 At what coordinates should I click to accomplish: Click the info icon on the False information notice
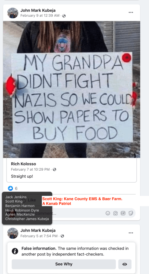click(x=15, y=251)
